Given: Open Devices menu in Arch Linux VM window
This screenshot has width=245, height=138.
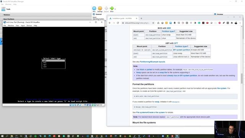Looking at the screenshot, I should tap(29, 26).
